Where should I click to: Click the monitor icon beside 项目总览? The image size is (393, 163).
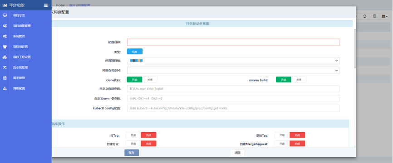point(5,15)
